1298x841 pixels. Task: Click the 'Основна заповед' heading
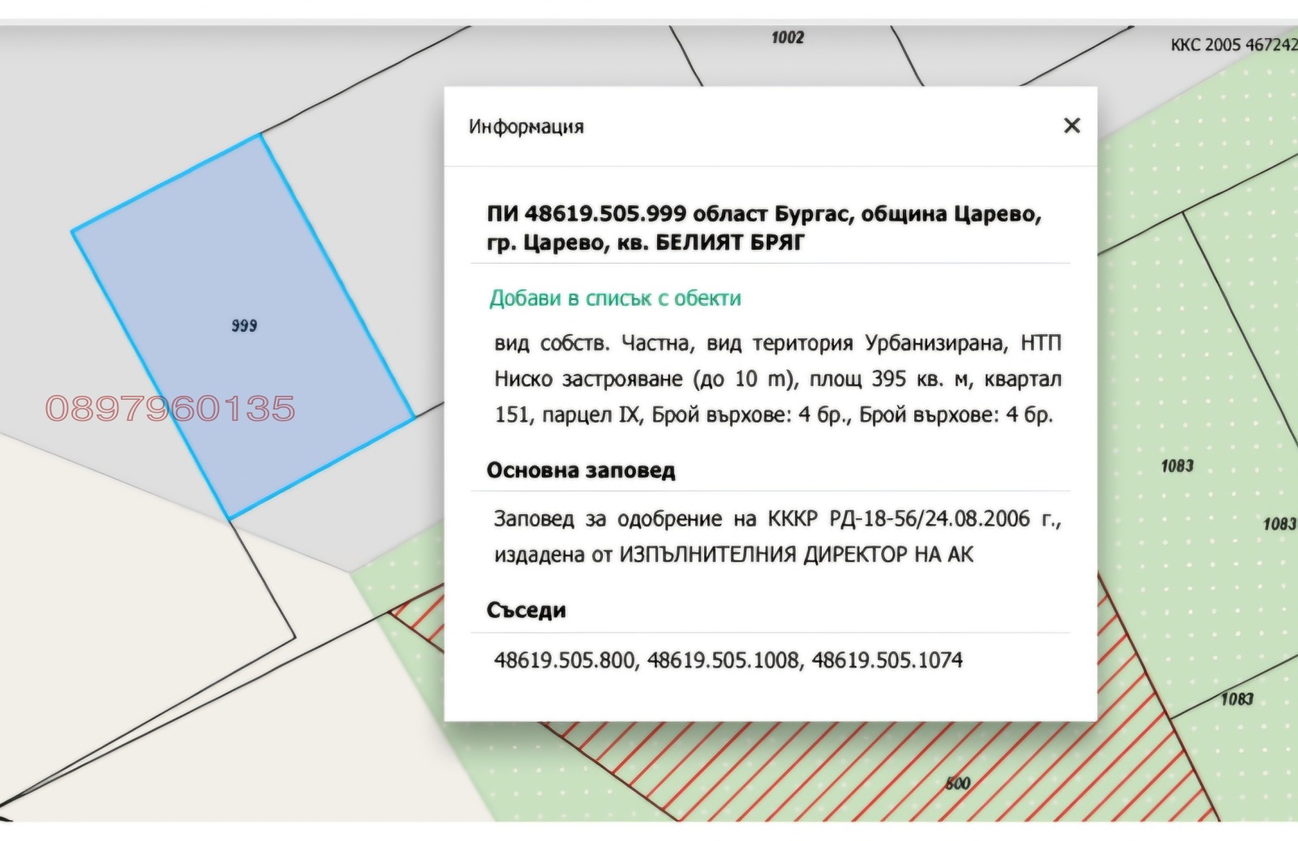click(581, 470)
